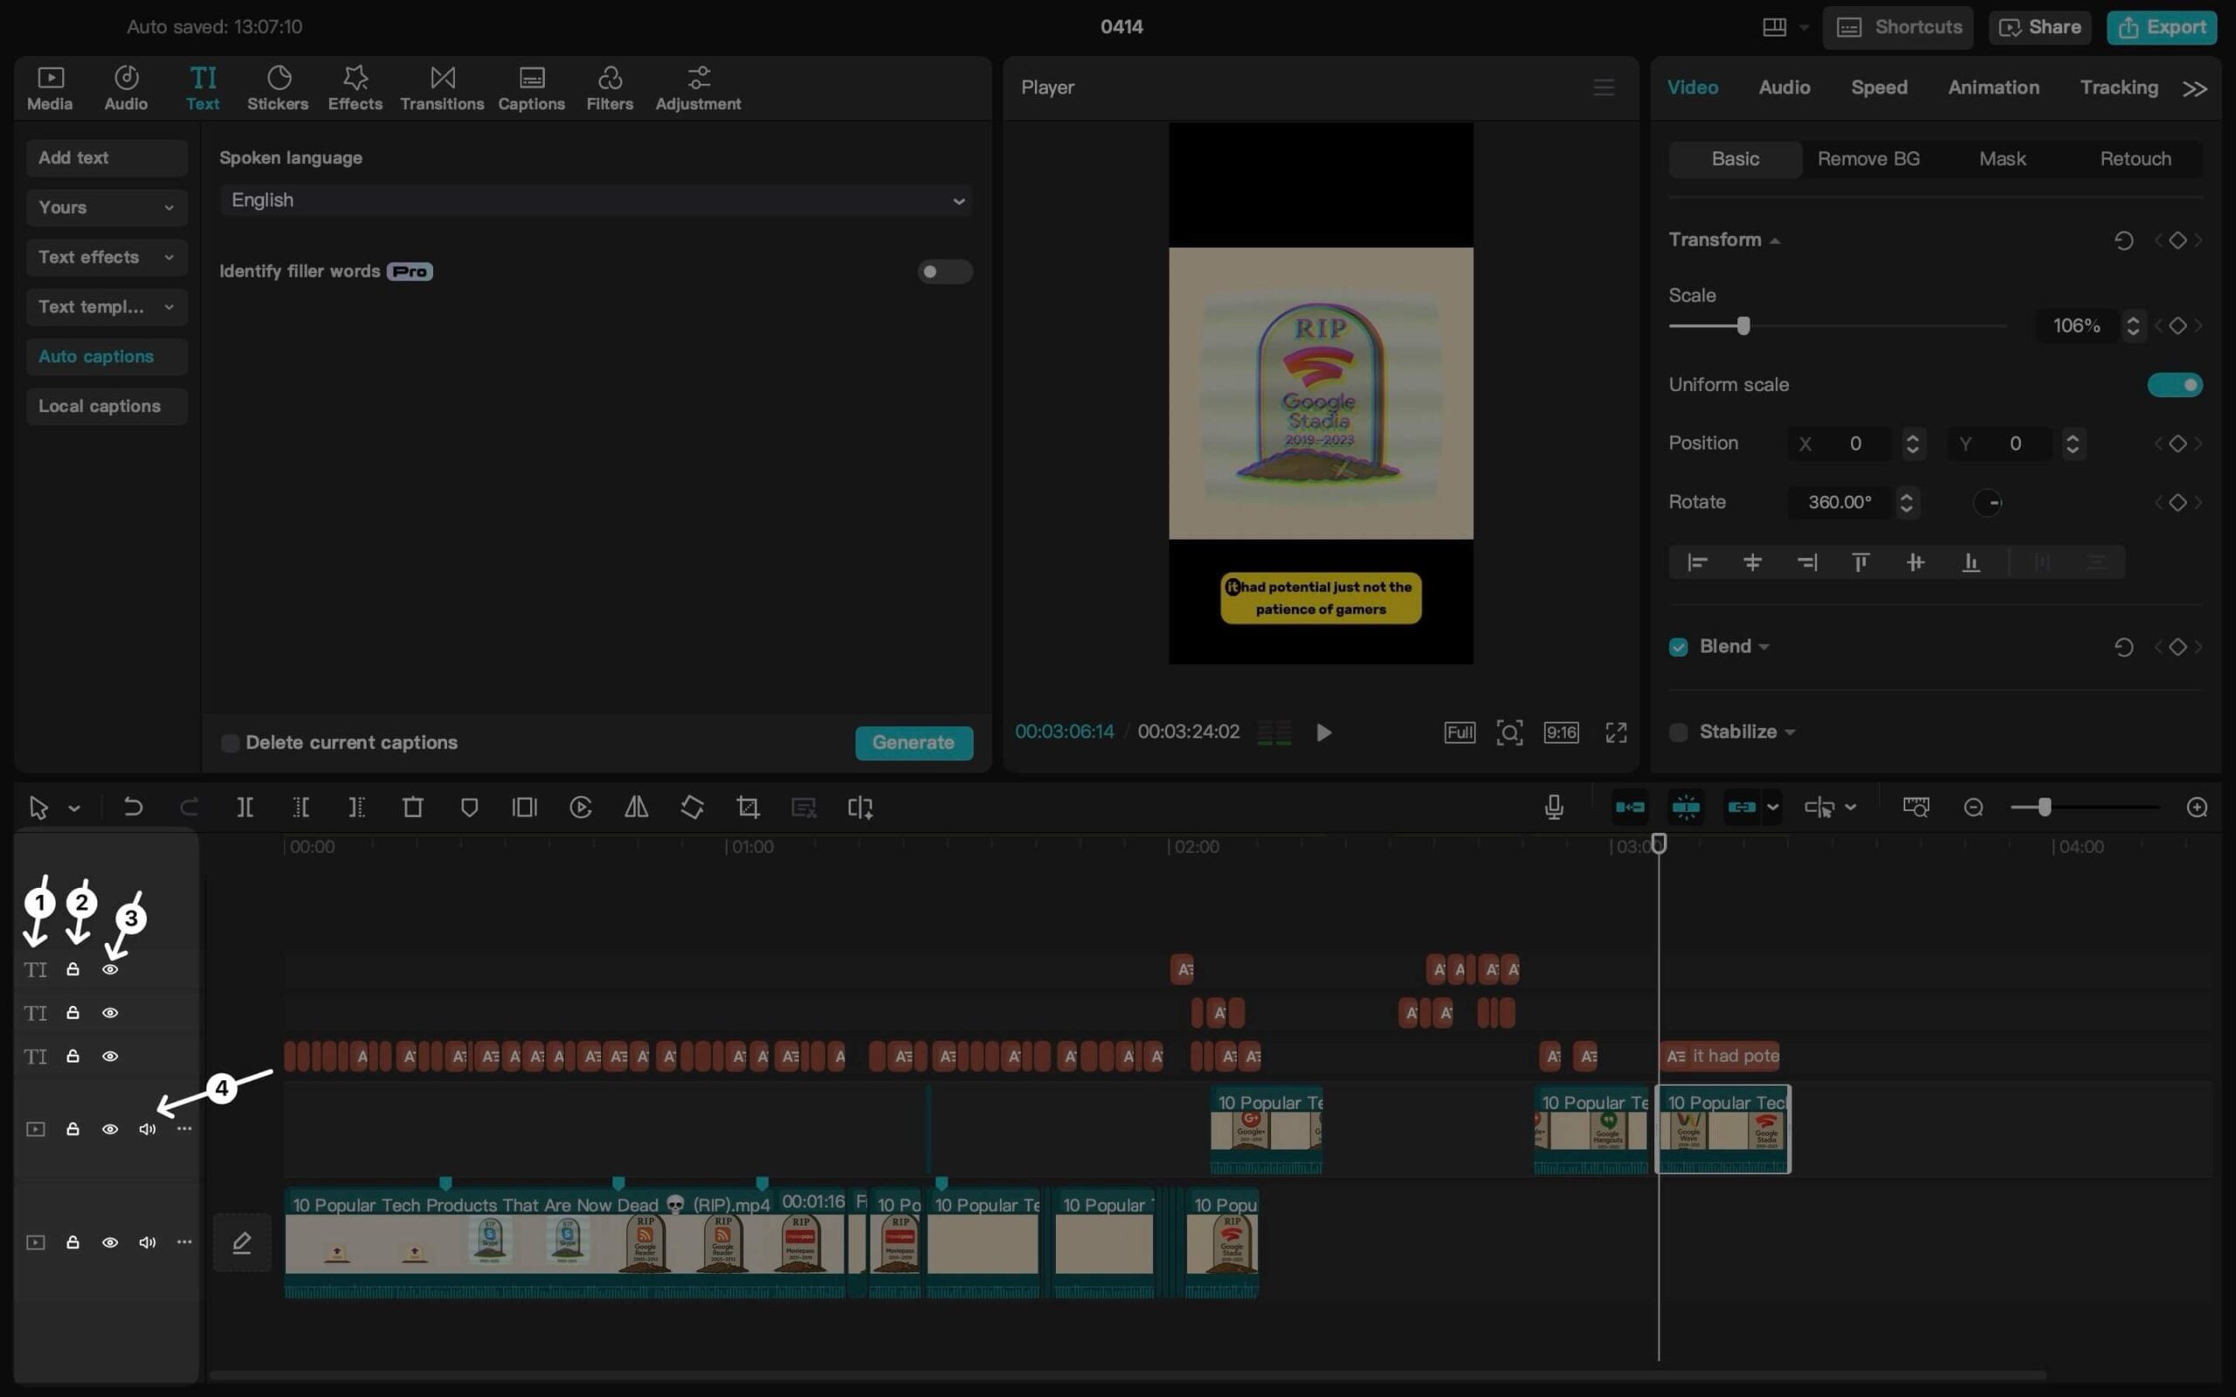Click the Scale slider handle
Screen dimensions: 2236x1397
point(1743,327)
